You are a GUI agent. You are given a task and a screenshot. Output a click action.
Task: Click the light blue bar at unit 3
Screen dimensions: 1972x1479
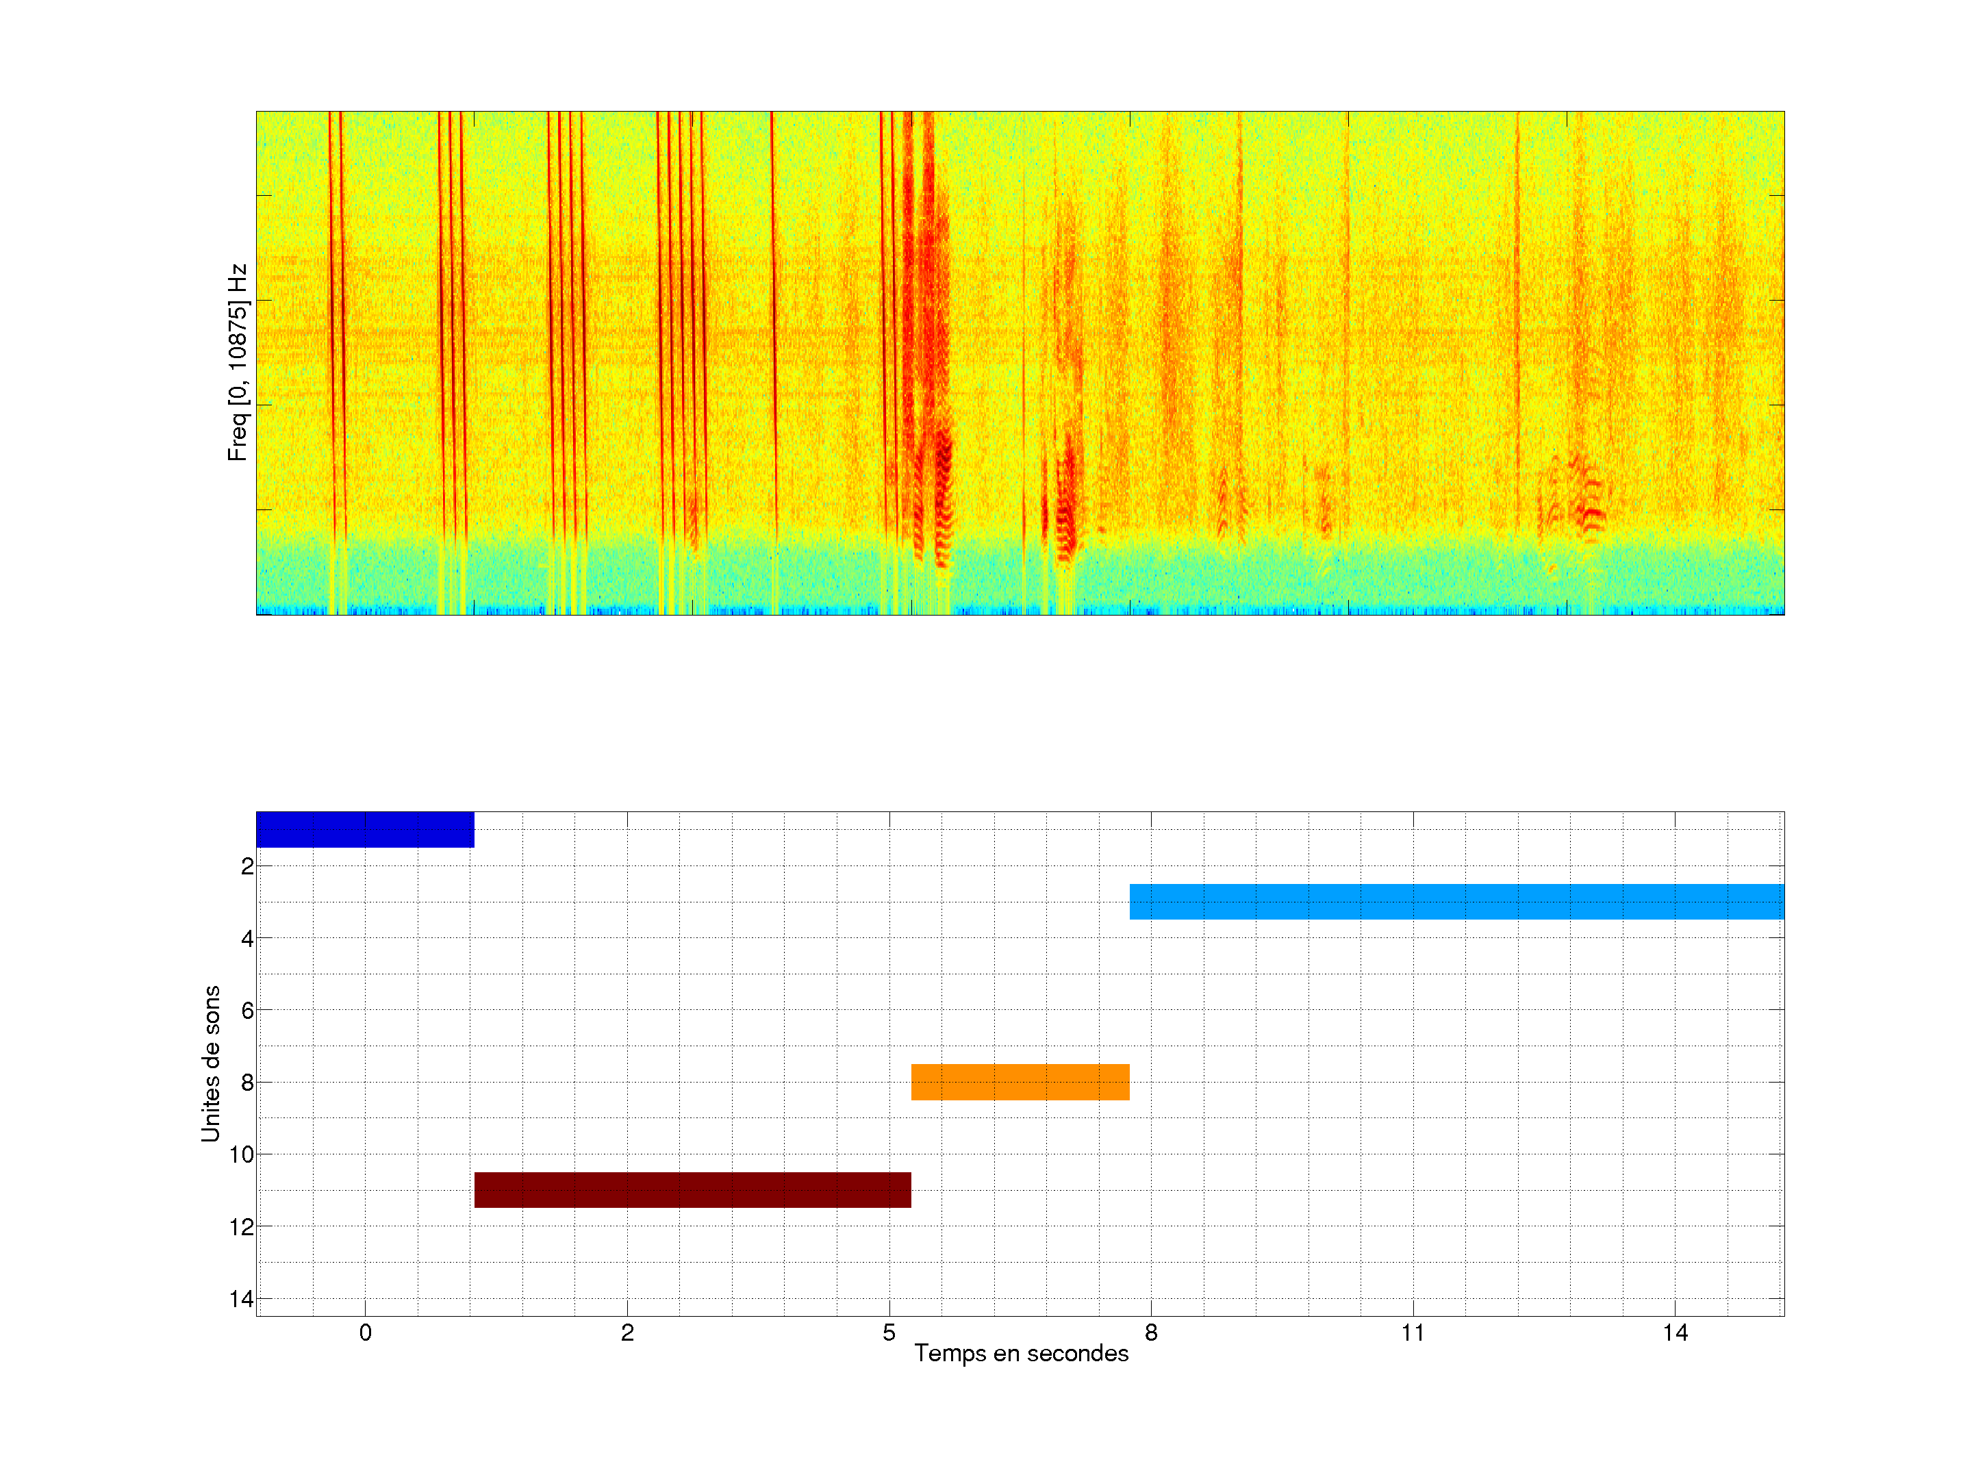click(x=1456, y=901)
